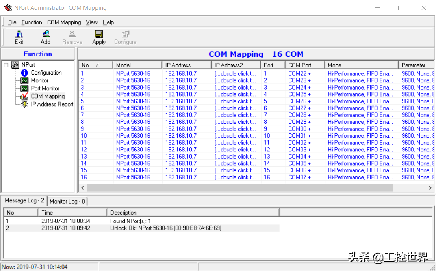
Task: Click the Exit toolbar icon
Action: (x=19, y=37)
